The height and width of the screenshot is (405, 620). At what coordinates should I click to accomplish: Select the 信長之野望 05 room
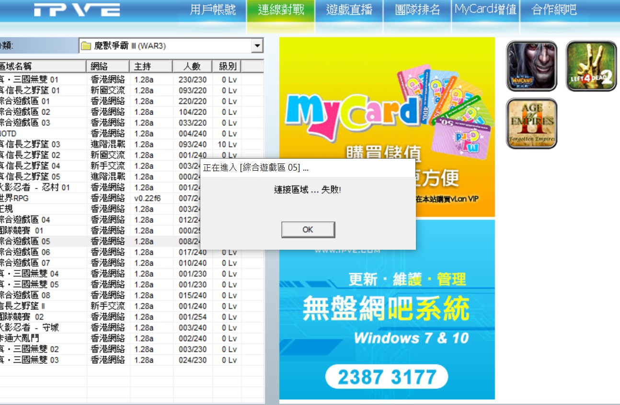point(100,176)
